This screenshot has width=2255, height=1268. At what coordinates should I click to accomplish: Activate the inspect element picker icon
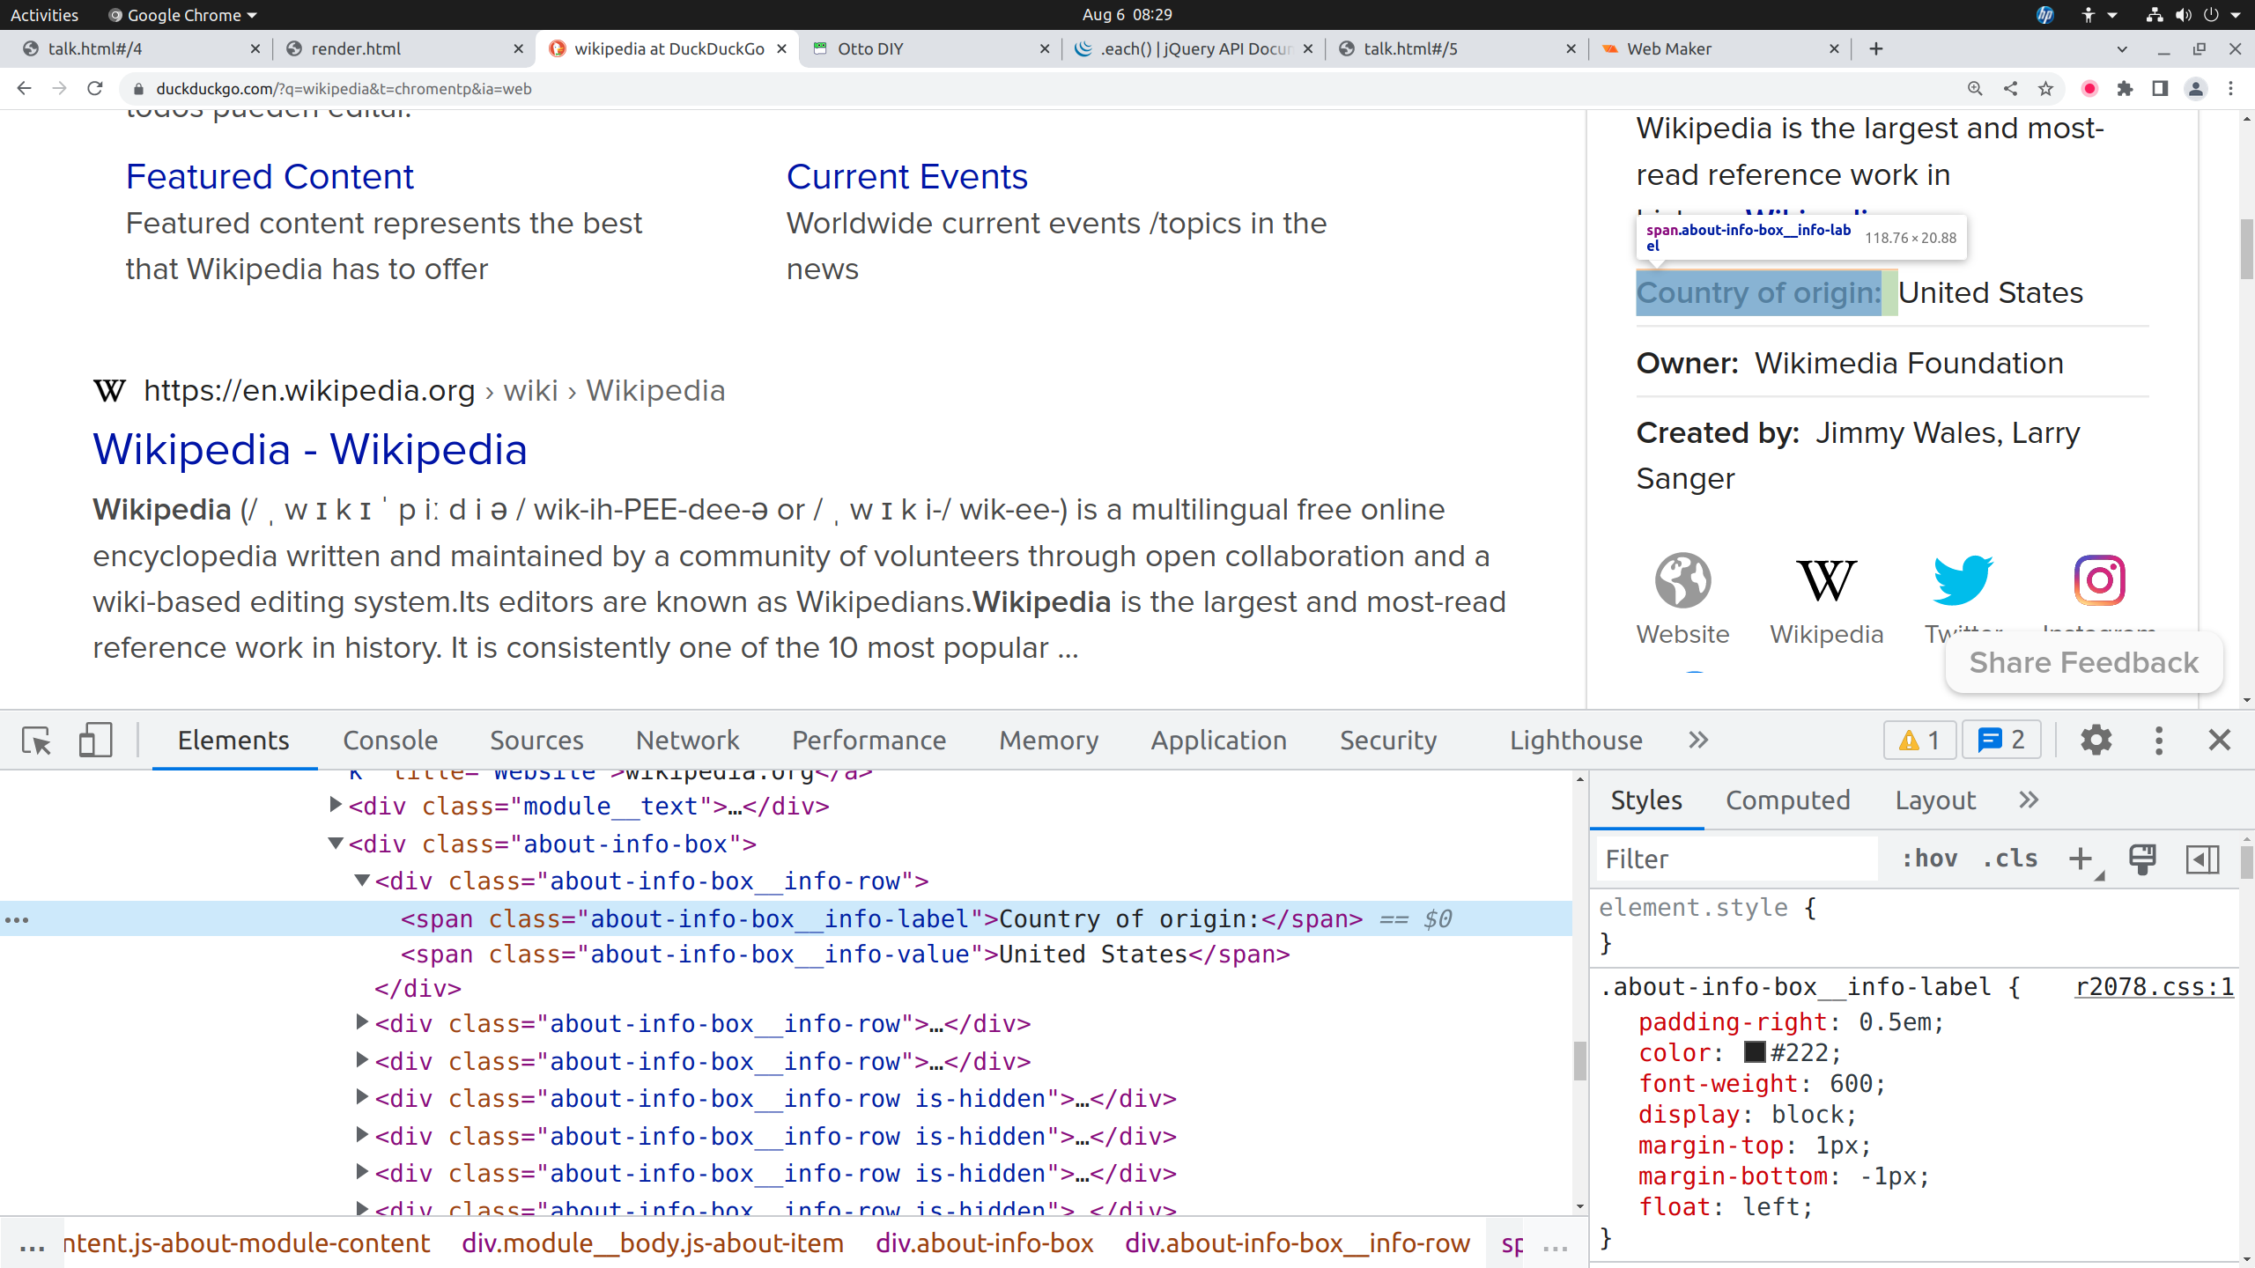(37, 741)
